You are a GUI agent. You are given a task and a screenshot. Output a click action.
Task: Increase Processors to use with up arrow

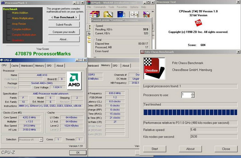(193, 93)
